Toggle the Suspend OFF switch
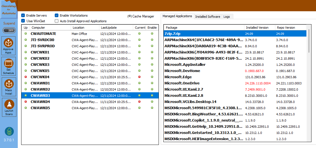316x148 pixels. pos(9,30)
